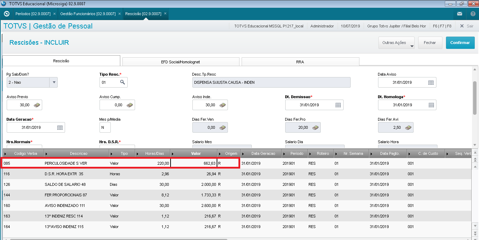Viewport: 479px width, 240px height.
Task: Click the Dias Fer.Pro calculator icon
Action: [x=315, y=127]
